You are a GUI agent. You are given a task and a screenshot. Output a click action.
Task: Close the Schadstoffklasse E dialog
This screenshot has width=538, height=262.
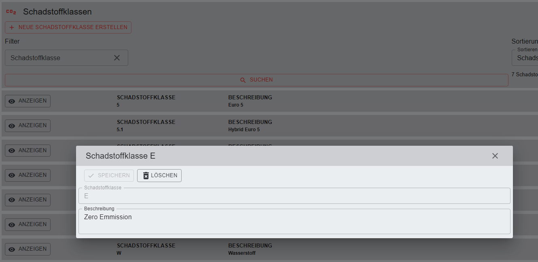pyautogui.click(x=495, y=156)
